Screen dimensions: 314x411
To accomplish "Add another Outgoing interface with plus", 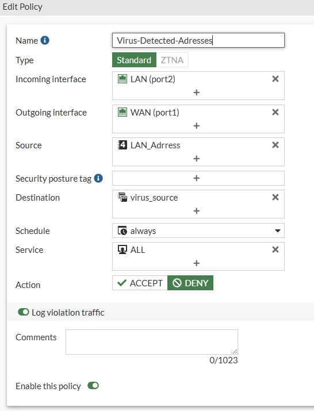I will (197, 126).
